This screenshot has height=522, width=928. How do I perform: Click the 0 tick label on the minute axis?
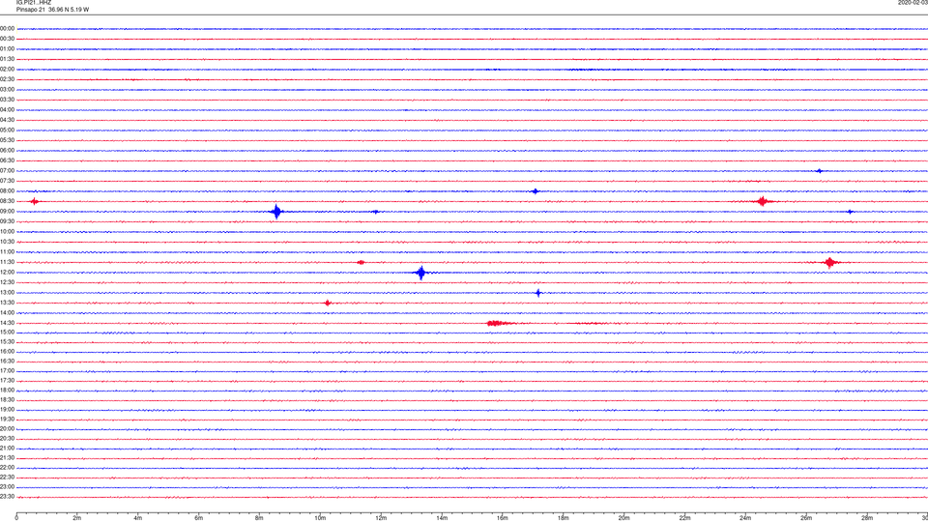[16, 518]
